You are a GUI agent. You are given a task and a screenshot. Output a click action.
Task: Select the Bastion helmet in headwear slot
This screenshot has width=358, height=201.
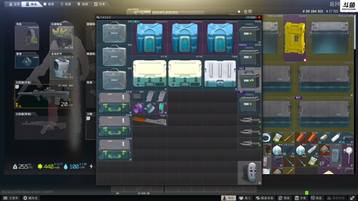(x=62, y=38)
